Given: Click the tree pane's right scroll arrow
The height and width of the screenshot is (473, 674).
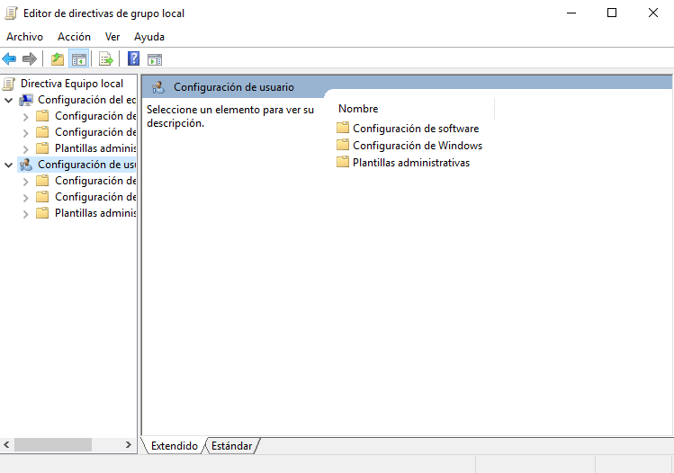Looking at the screenshot, I should point(129,444).
